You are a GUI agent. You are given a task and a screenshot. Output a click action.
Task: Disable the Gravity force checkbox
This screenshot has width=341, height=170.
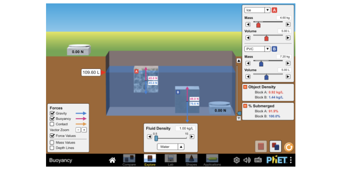pyautogui.click(x=52, y=113)
